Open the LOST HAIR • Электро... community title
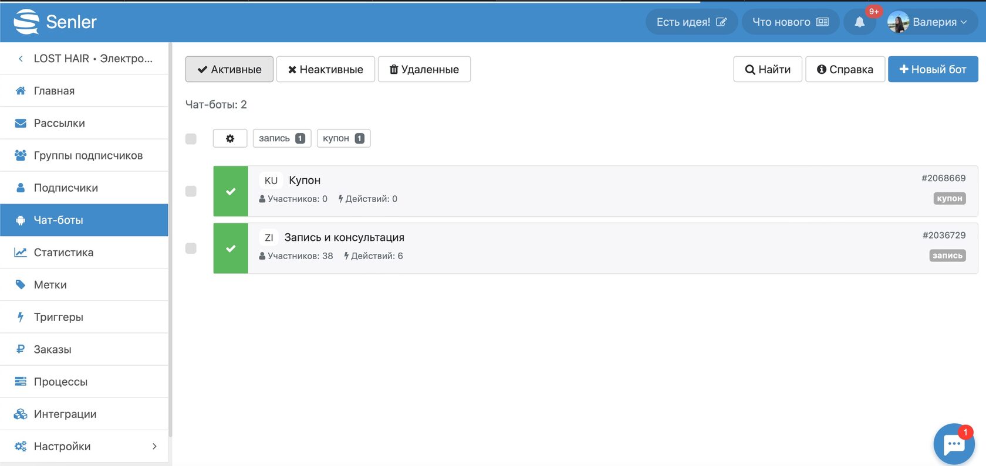986x466 pixels. [93, 59]
